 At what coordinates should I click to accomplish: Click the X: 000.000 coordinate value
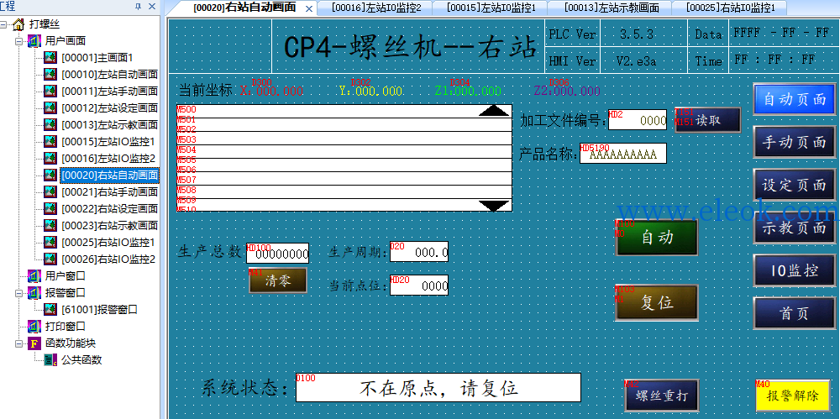pos(271,91)
